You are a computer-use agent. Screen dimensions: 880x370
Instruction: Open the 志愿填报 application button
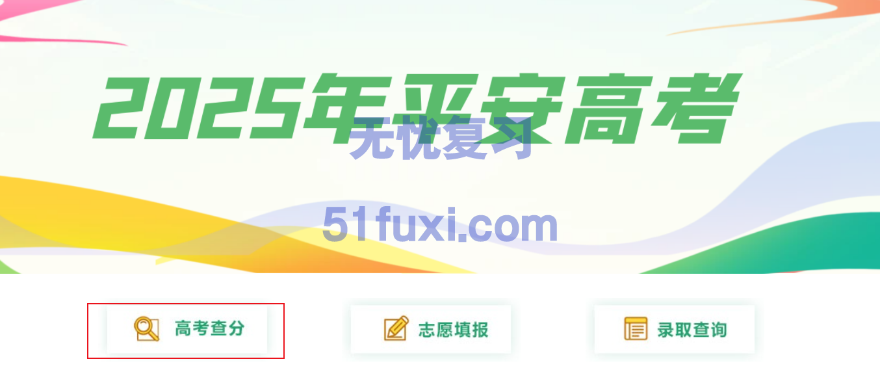[x=431, y=329]
